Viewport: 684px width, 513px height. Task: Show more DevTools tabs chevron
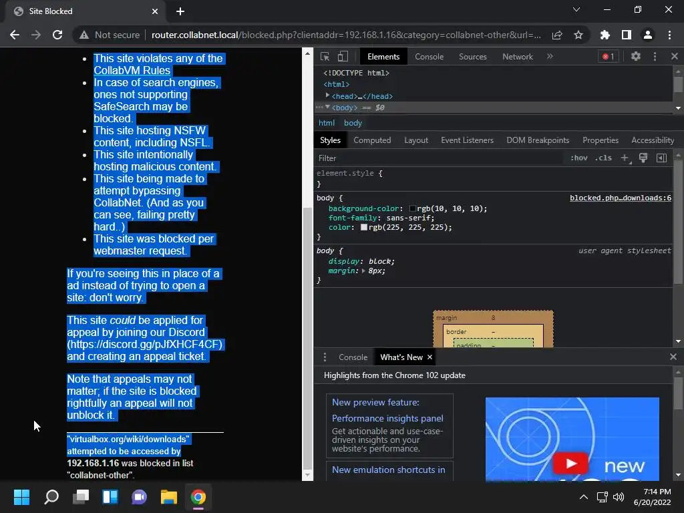(550, 56)
